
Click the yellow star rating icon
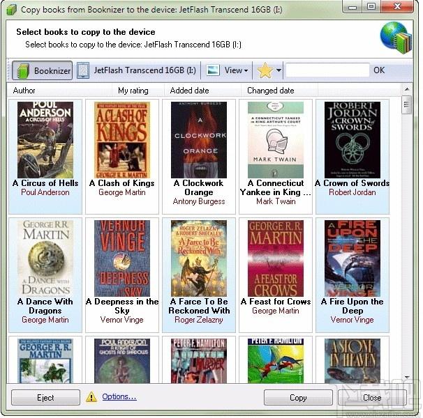(265, 70)
